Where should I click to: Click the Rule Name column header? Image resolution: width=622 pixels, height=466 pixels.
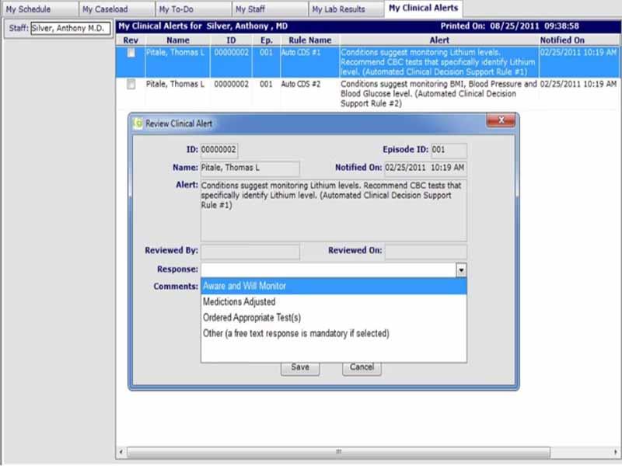pos(309,40)
